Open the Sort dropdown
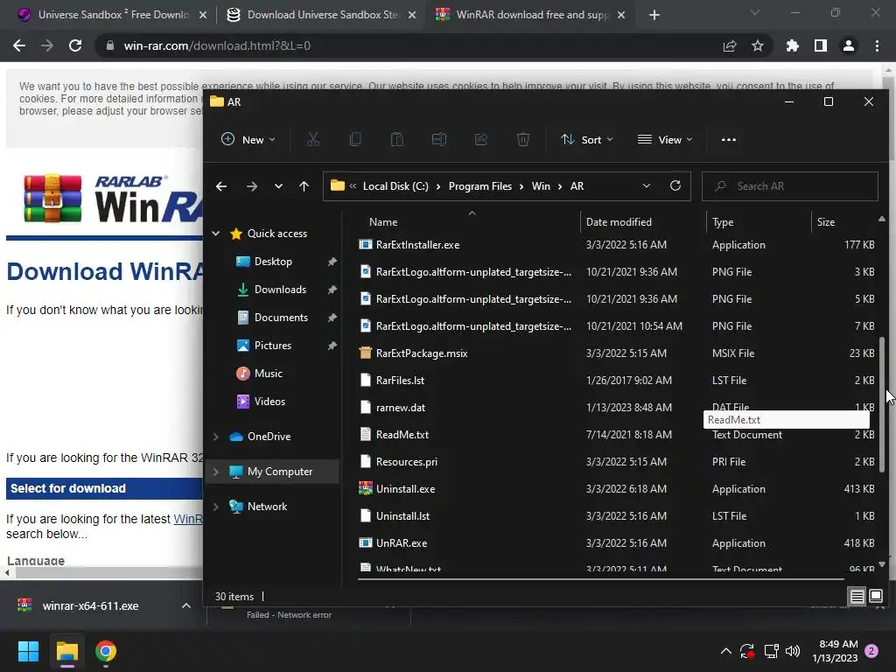This screenshot has height=672, width=896. point(587,139)
